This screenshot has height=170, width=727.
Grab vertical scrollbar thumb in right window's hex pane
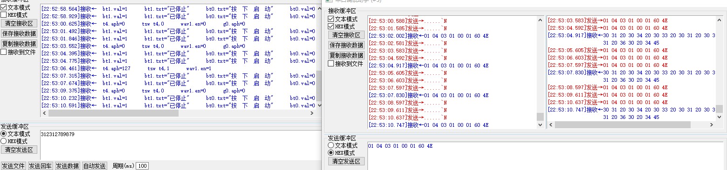click(719, 109)
